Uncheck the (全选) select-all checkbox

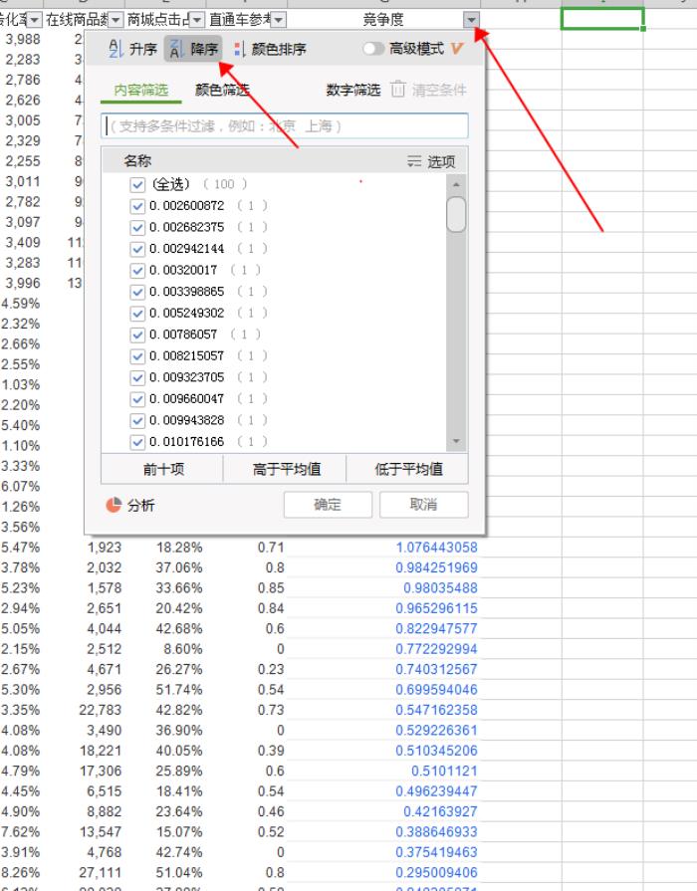[137, 184]
